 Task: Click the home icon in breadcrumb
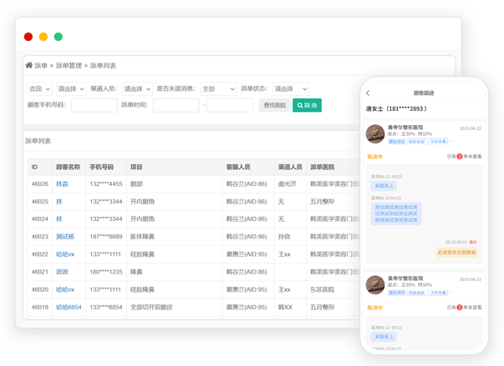pos(29,65)
